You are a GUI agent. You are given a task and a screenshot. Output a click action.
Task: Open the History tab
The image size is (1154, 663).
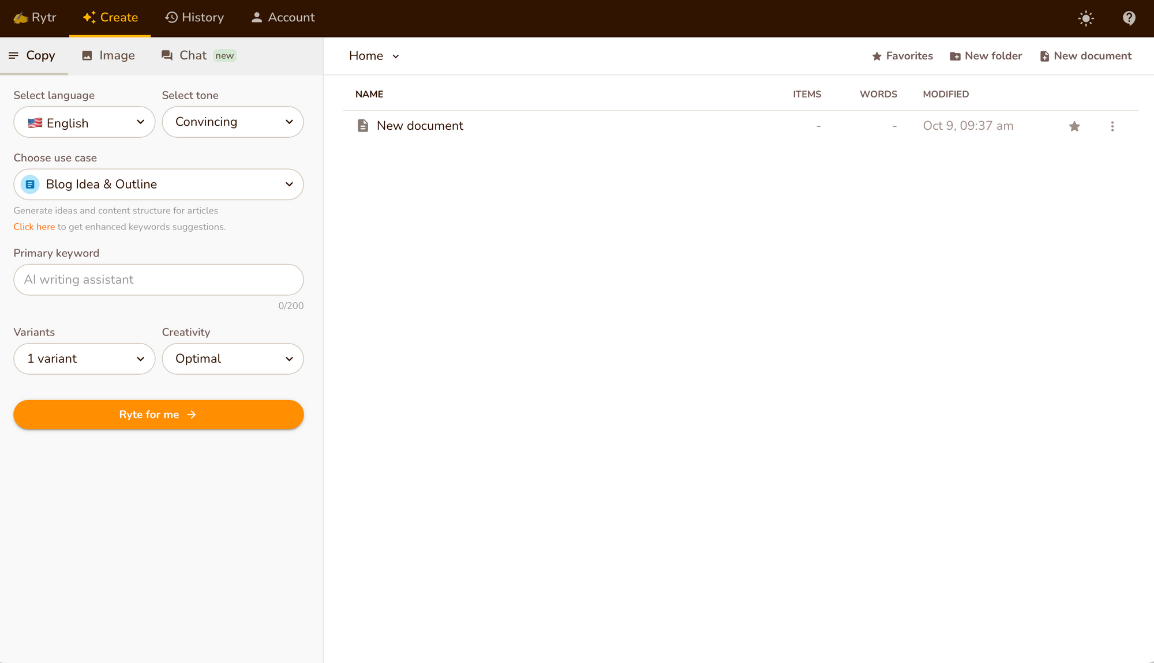click(x=194, y=18)
